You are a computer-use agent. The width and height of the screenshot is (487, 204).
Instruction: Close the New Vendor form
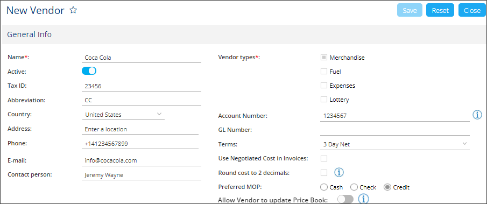(472, 10)
